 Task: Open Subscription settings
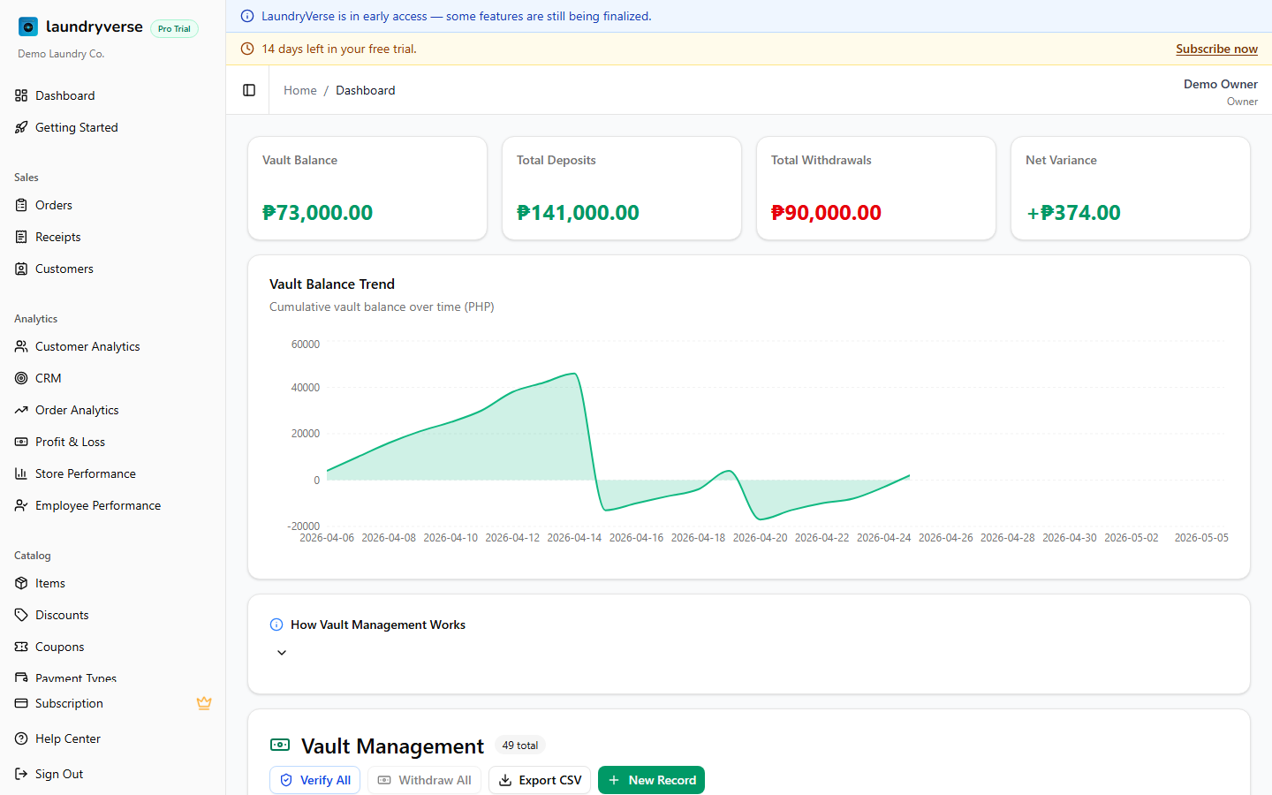(x=113, y=703)
